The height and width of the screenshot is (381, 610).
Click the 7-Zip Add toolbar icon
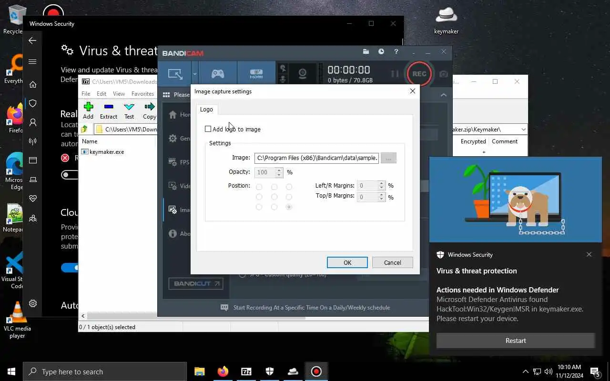[88, 110]
